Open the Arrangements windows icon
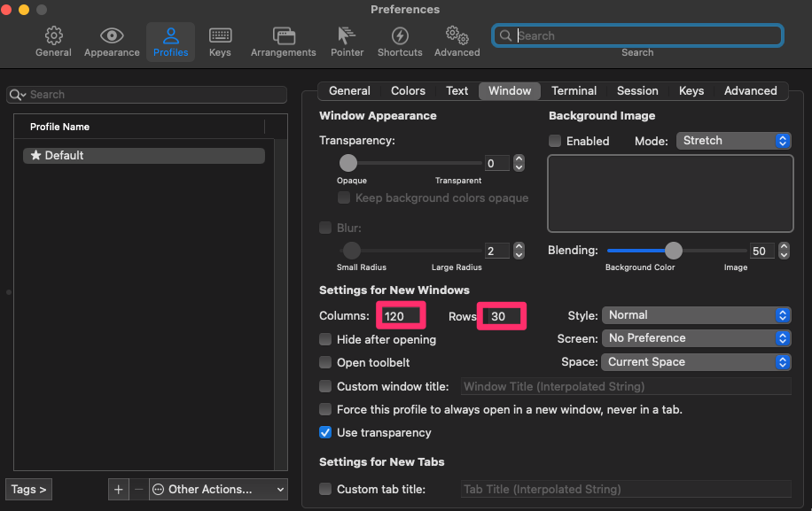 284,35
